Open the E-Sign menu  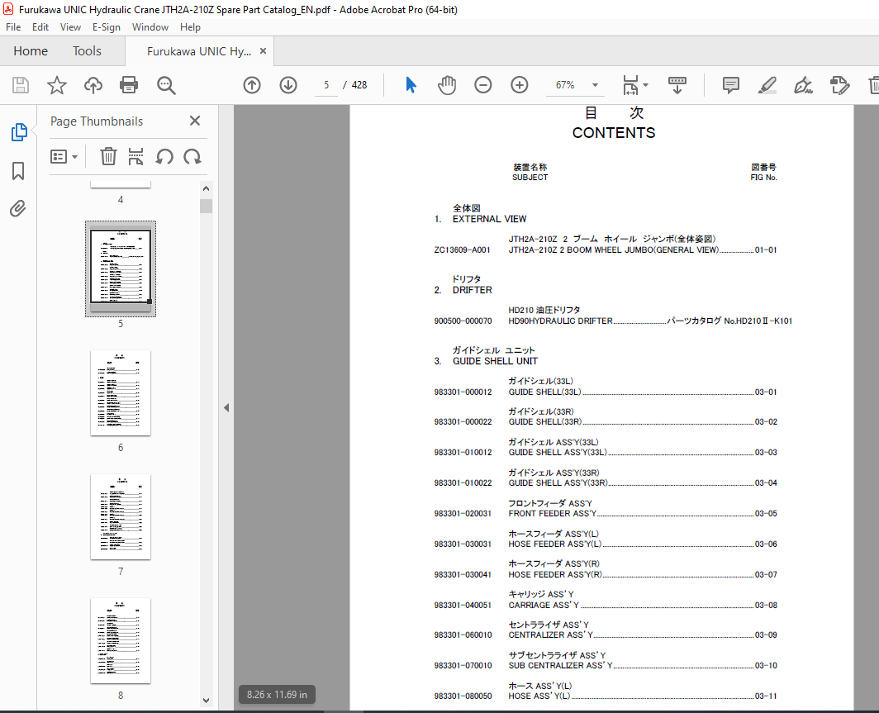click(x=107, y=27)
